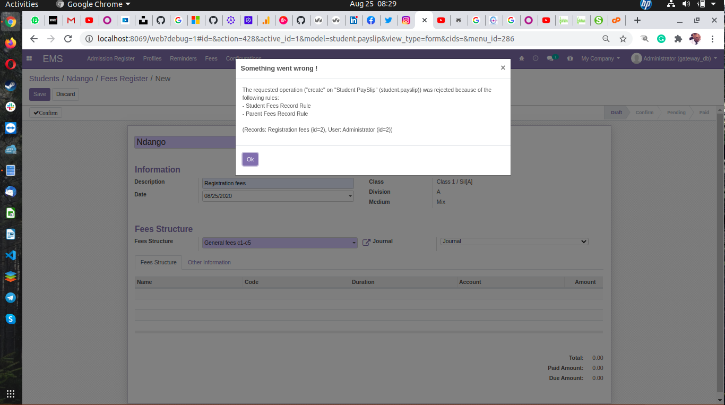Click the Grammarly extension icon in Chrome toolbar
Screen dimensions: 725x405
point(661,38)
